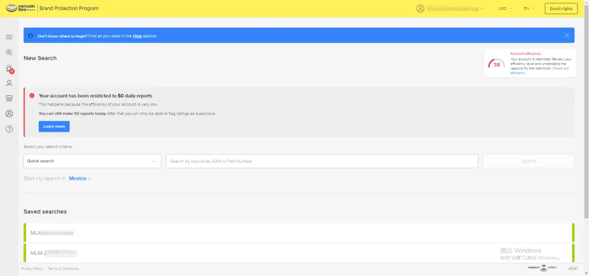Open the help question mark icon

pyautogui.click(x=9, y=129)
